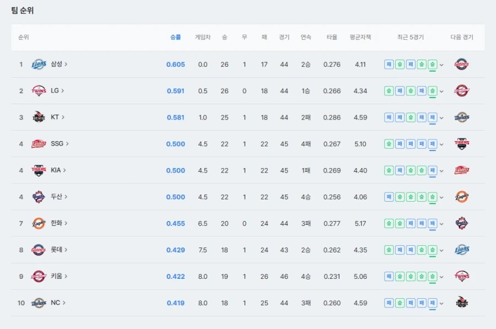Viewport: 496px width, 329px height.
Task: Open the 키움 team page link
Action: point(59,276)
